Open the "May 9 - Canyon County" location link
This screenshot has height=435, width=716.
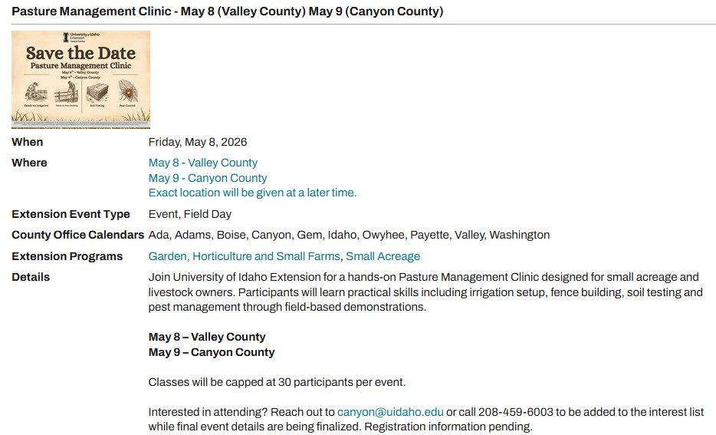pos(208,178)
